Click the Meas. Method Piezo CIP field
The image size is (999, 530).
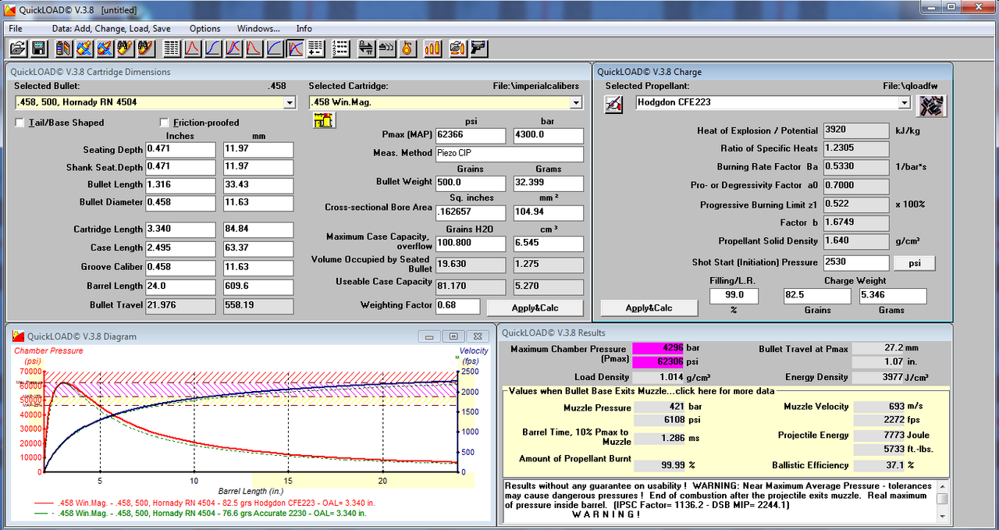pos(510,154)
